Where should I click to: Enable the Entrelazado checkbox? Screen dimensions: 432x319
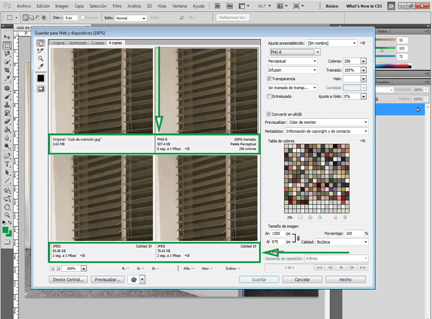269,96
